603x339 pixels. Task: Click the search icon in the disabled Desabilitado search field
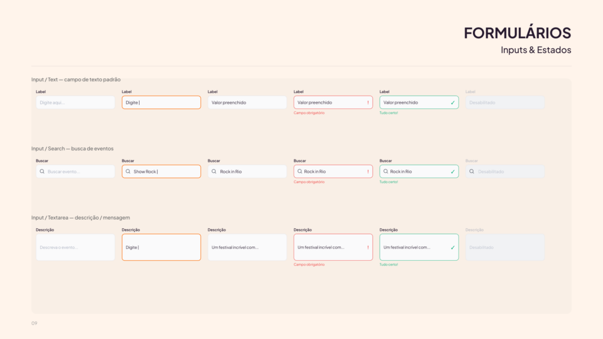472,171
